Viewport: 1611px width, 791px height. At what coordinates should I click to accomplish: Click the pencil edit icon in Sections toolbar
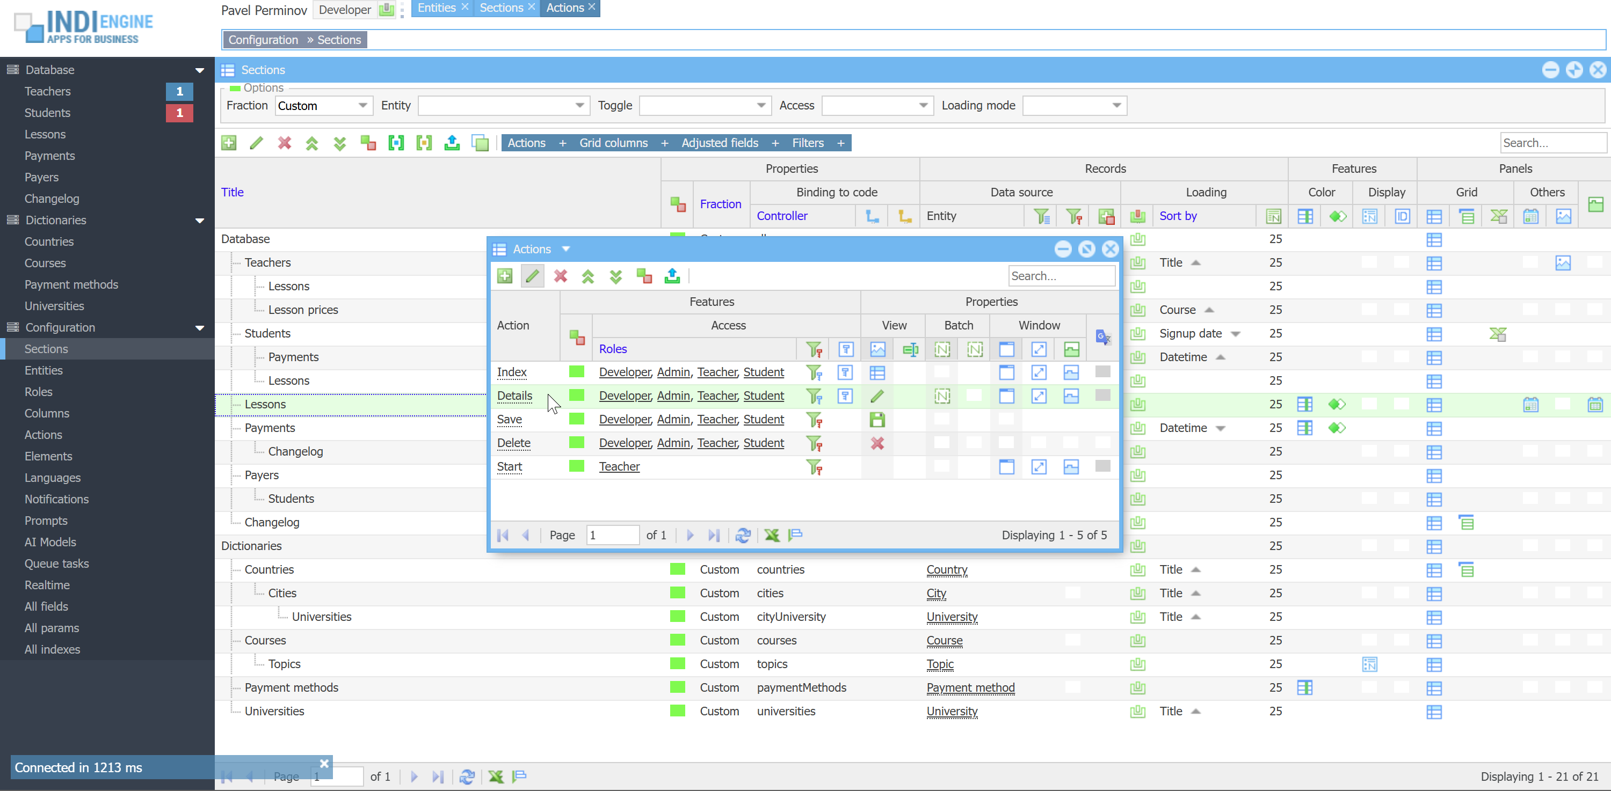point(256,142)
